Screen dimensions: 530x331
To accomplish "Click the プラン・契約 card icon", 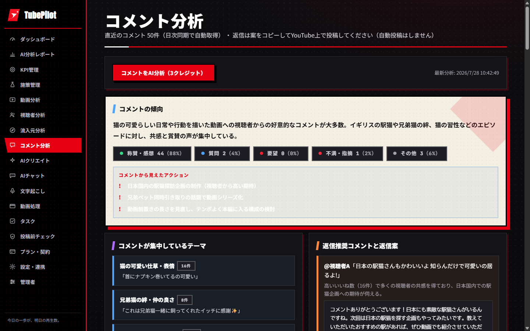I will click(x=13, y=252).
